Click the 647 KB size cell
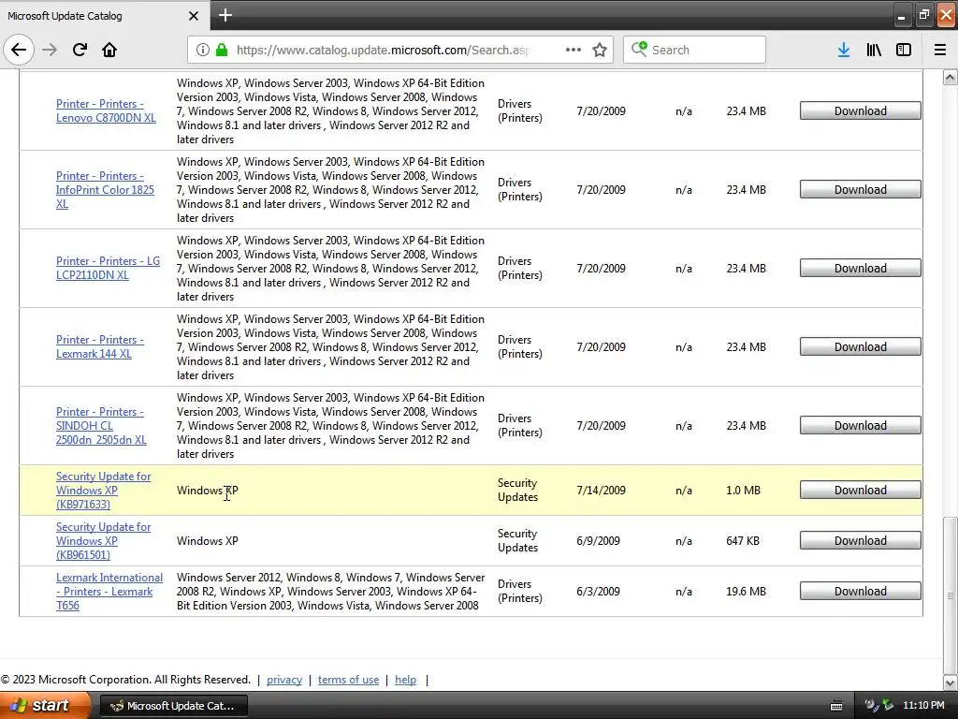Viewport: 958px width, 719px height. pos(742,540)
